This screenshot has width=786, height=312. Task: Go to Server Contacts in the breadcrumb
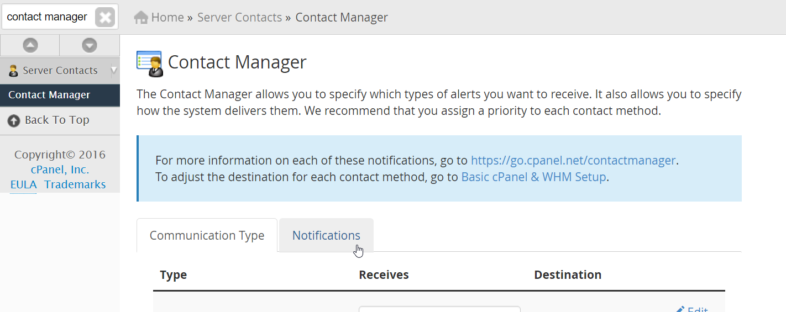239,18
